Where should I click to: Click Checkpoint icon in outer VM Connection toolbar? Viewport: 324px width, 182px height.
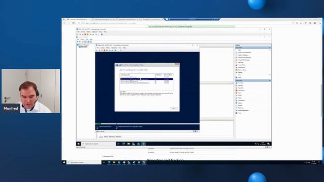(x=96, y=34)
